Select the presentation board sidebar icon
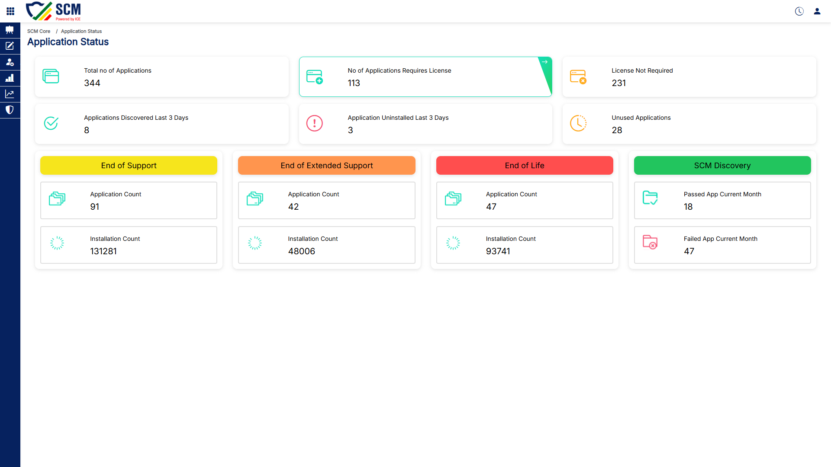 point(10,30)
